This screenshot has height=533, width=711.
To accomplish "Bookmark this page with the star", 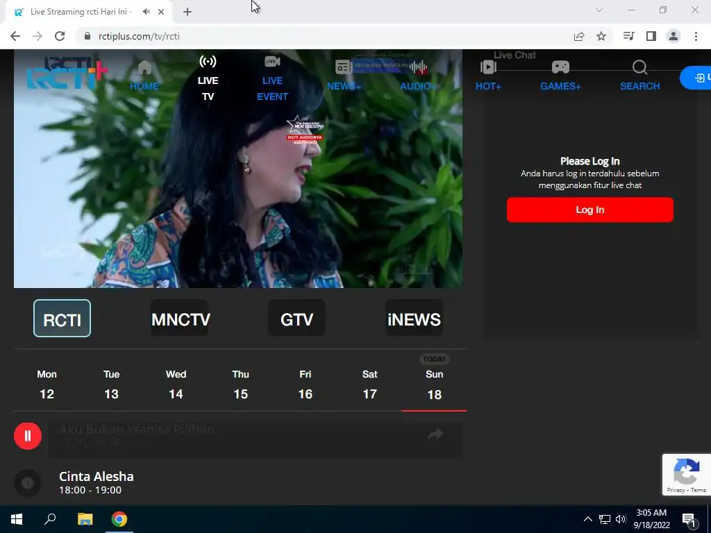I will (601, 36).
